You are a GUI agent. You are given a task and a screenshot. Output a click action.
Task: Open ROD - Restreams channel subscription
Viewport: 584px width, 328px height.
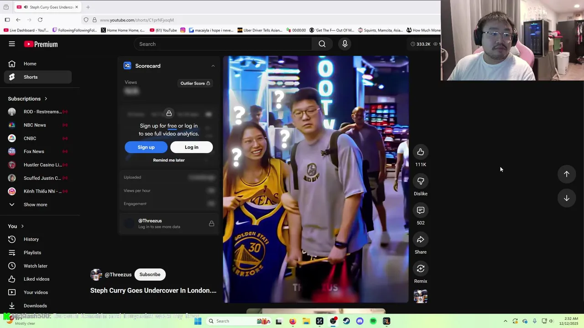click(x=38, y=112)
